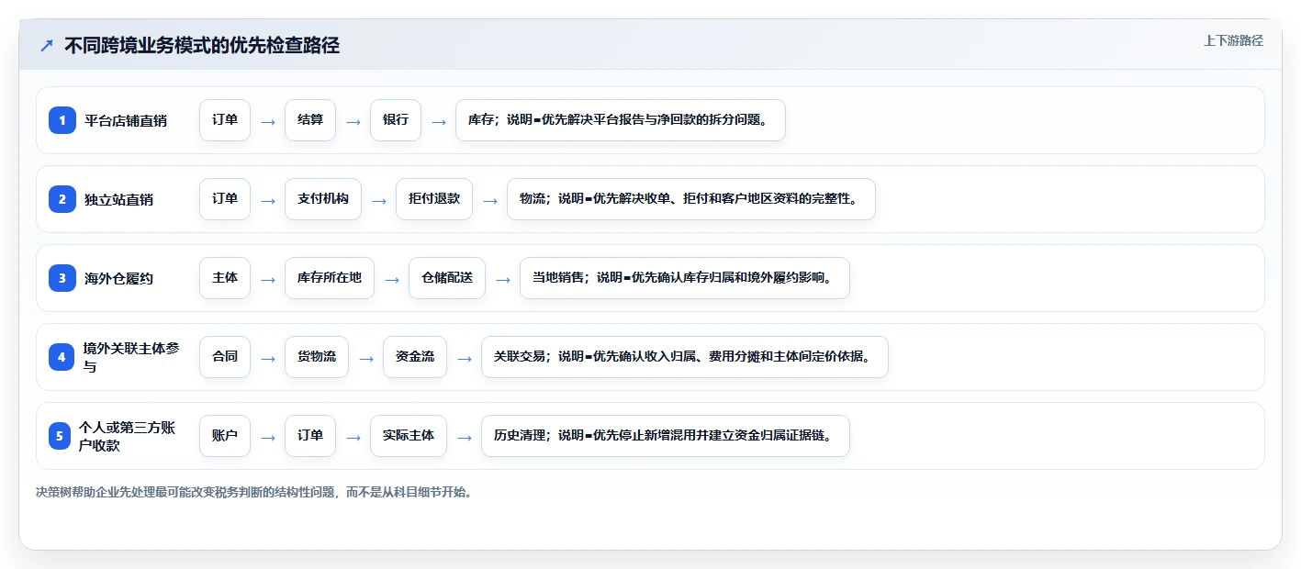The image size is (1301, 569).
Task: Click the 结算 step chip
Action: click(310, 120)
